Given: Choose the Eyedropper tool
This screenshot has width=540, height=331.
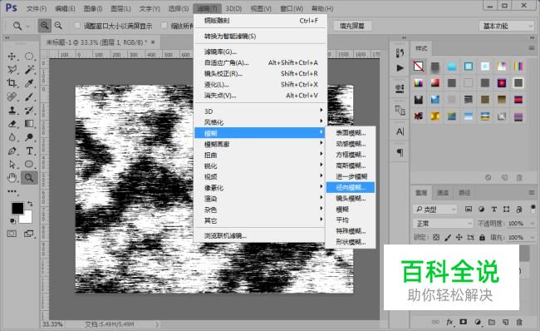Looking at the screenshot, I should coord(30,83).
